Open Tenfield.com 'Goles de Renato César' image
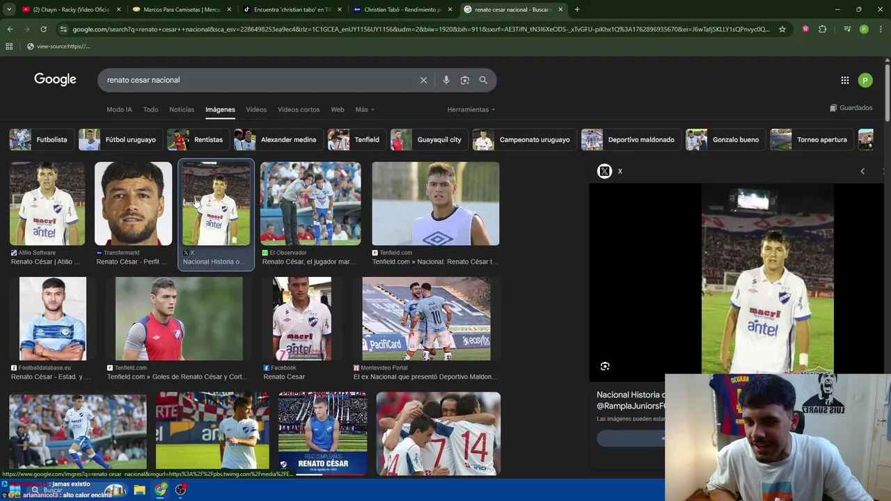This screenshot has height=501, width=891. tap(179, 319)
